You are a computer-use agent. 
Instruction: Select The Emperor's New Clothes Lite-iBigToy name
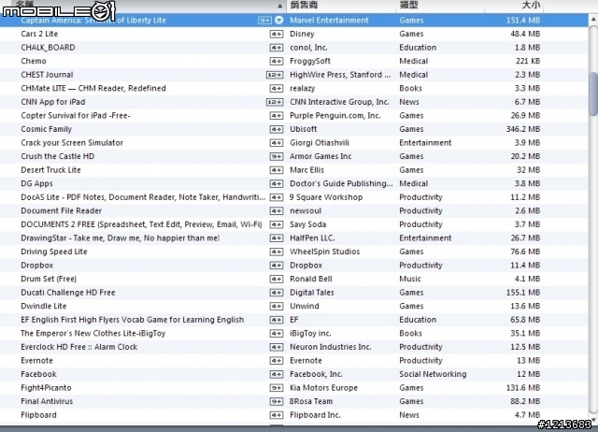click(x=93, y=333)
